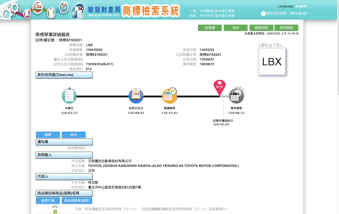This screenshot has height=214, width=339.
Task: Click the trademark name value LBX
Action: (x=89, y=45)
